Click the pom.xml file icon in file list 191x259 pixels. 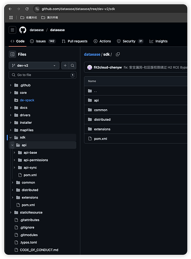click(90, 138)
